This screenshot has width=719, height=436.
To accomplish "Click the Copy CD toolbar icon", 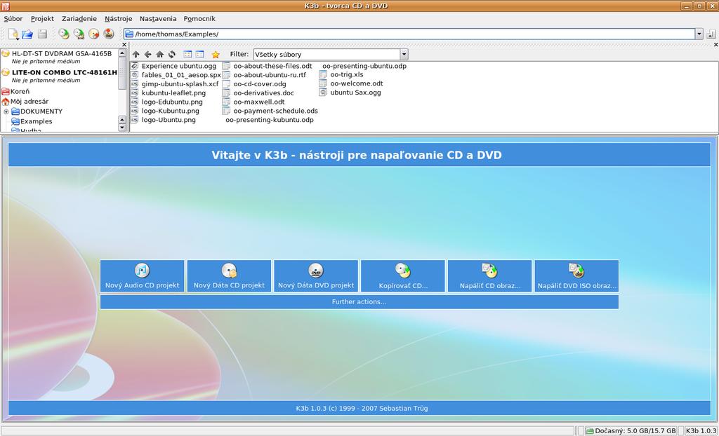I will click(64, 34).
